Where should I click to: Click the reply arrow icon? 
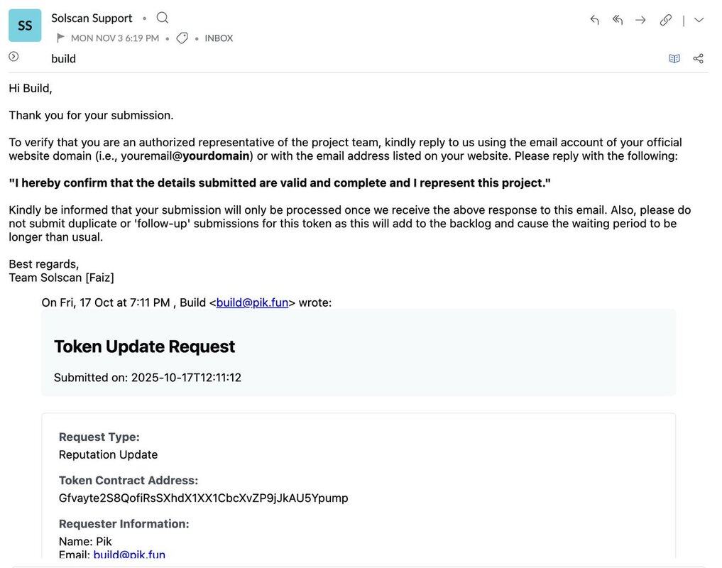pyautogui.click(x=594, y=20)
